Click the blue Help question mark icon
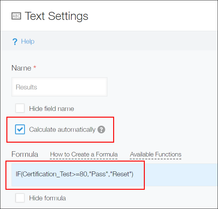 [x=14, y=42]
